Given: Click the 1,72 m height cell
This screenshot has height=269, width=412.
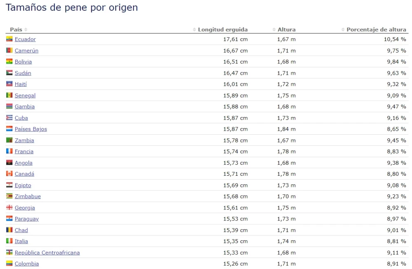Looking at the screenshot, I should coord(286,84).
